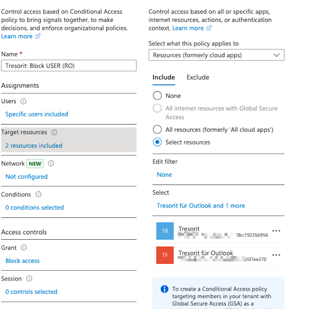Open the ellipsis menu for Tresorit für Outlook
312x309 pixels.
[x=276, y=255]
